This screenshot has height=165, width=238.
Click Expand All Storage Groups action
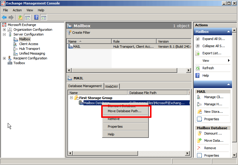coord(213,39)
